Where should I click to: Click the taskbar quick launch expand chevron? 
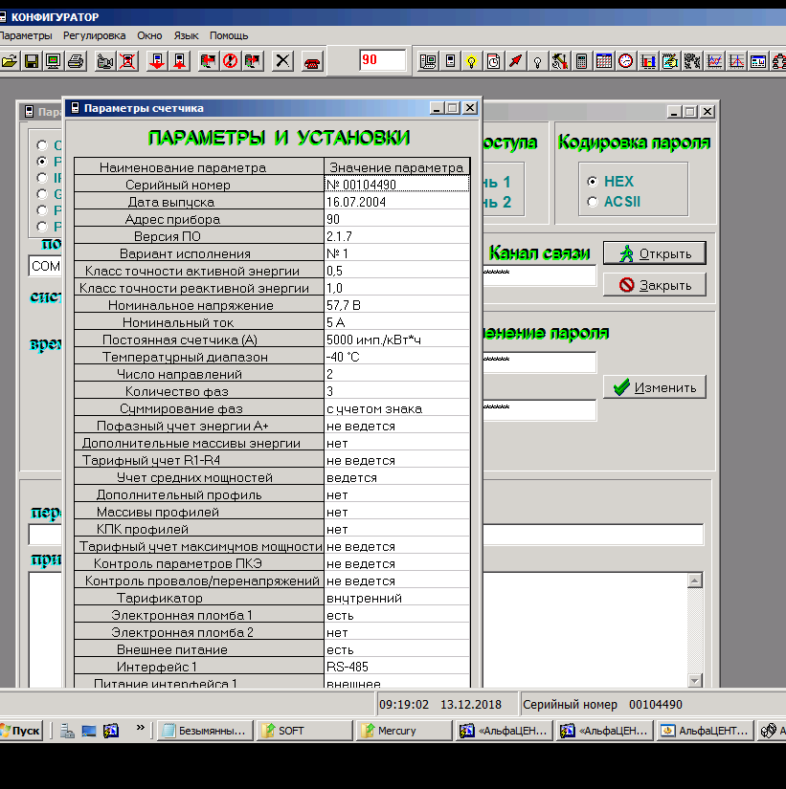pos(140,728)
